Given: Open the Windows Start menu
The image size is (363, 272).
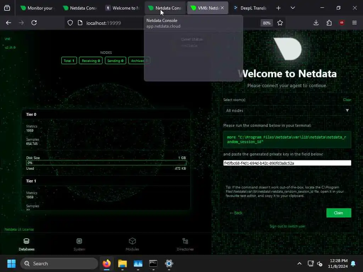Looking at the screenshot, I should (x=11, y=263).
